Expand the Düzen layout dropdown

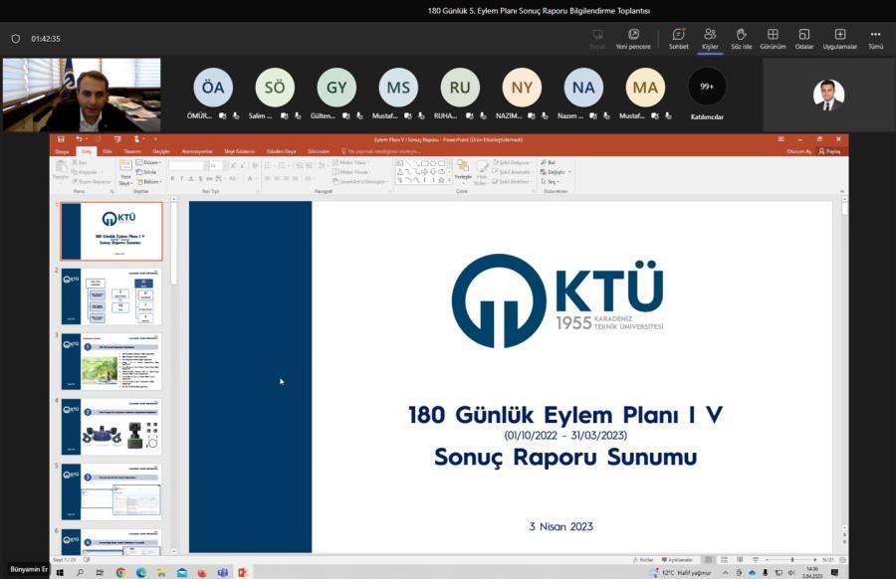[150, 162]
